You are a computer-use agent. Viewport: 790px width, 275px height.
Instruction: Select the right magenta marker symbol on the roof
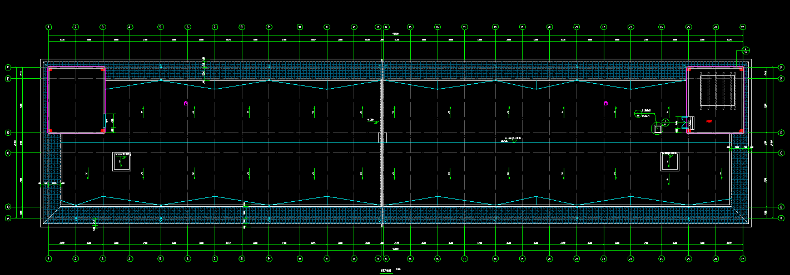(606, 103)
